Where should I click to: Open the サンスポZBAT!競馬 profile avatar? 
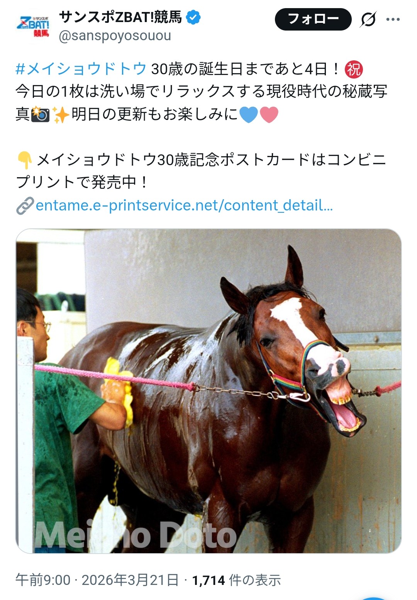point(33,26)
